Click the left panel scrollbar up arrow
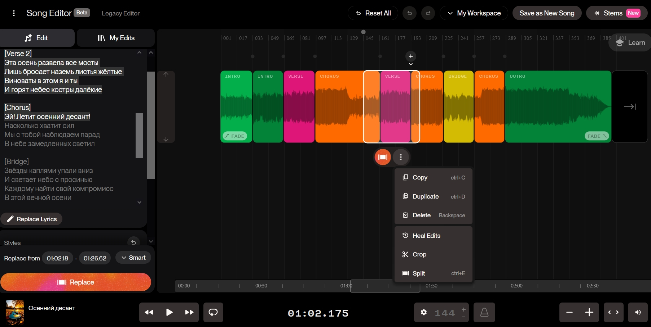Screen dimensions: 651x327 pos(151,53)
